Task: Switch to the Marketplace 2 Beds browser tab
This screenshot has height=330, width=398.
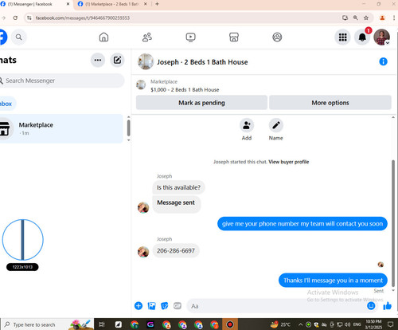Action: click(x=111, y=4)
